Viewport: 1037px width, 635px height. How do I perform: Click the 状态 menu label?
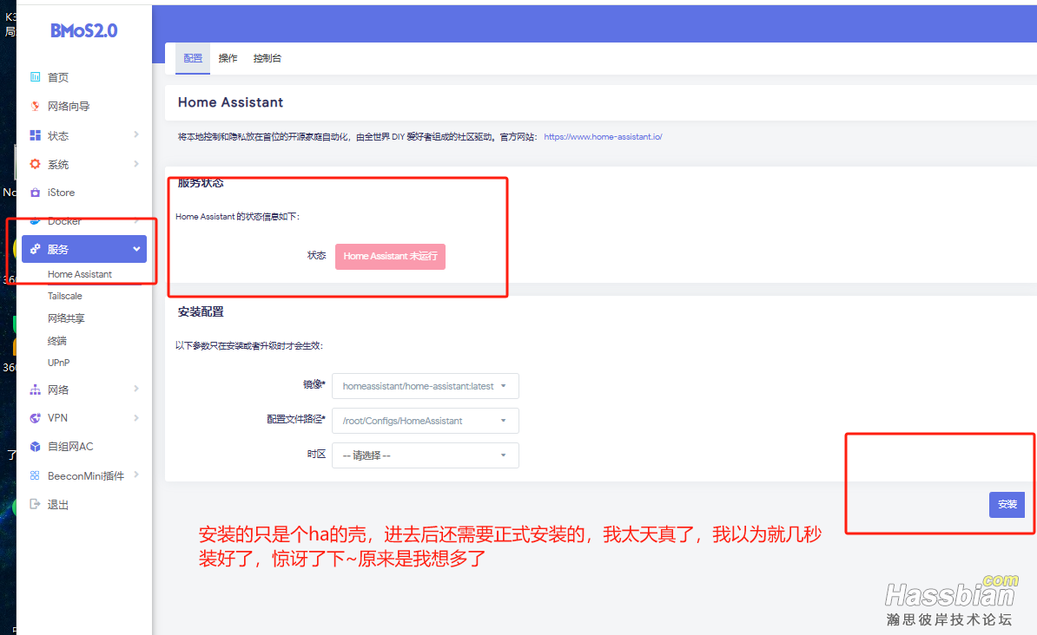coord(58,135)
